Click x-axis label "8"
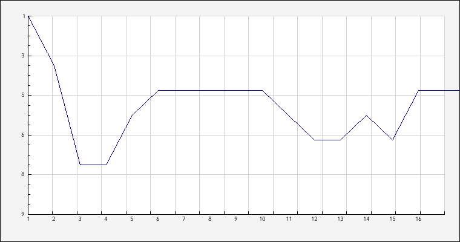 click(x=210, y=219)
